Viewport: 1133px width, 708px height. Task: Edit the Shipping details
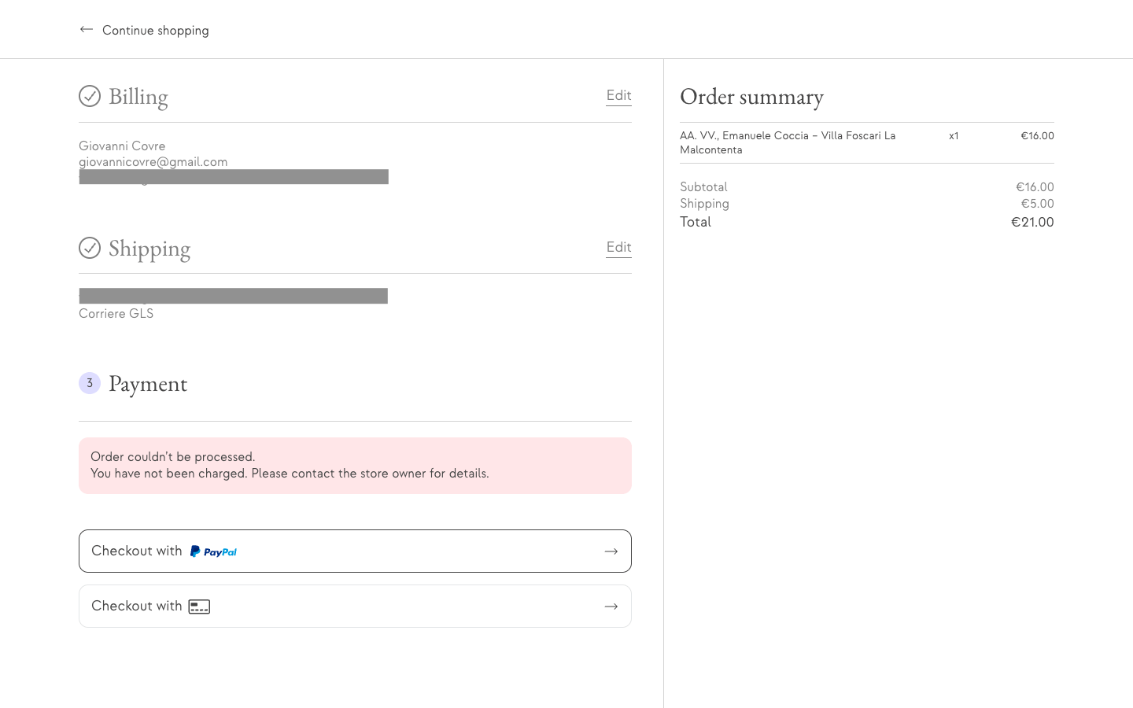coord(618,247)
